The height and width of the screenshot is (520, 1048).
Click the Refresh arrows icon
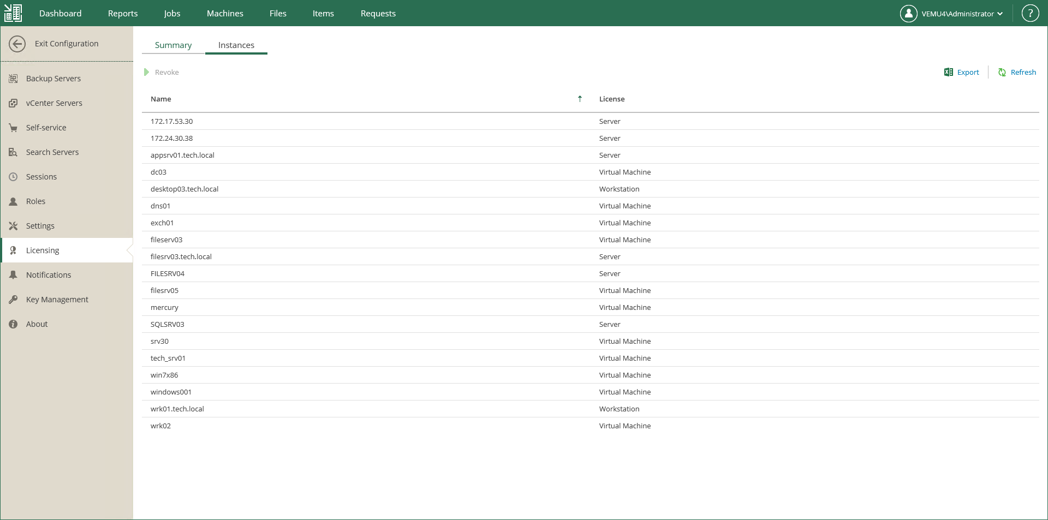[x=1002, y=72]
